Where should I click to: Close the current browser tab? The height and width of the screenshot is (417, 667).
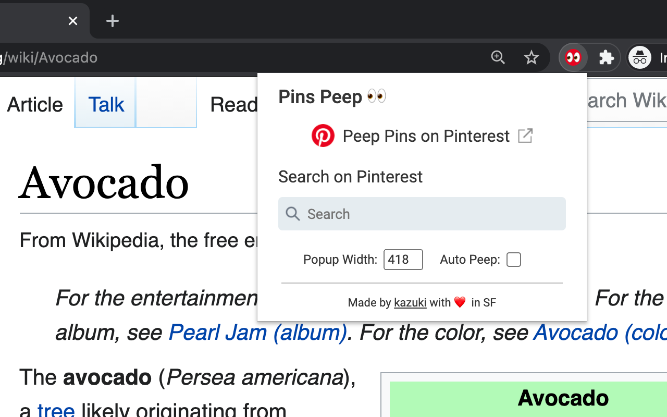tap(73, 21)
